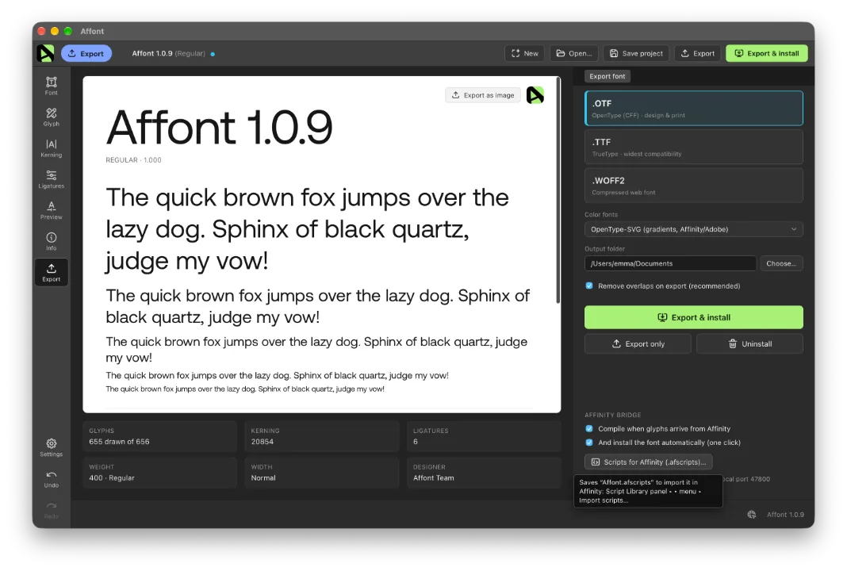This screenshot has height=571, width=847.
Task: Open the Font section in the sidebar
Action: pyautogui.click(x=52, y=86)
